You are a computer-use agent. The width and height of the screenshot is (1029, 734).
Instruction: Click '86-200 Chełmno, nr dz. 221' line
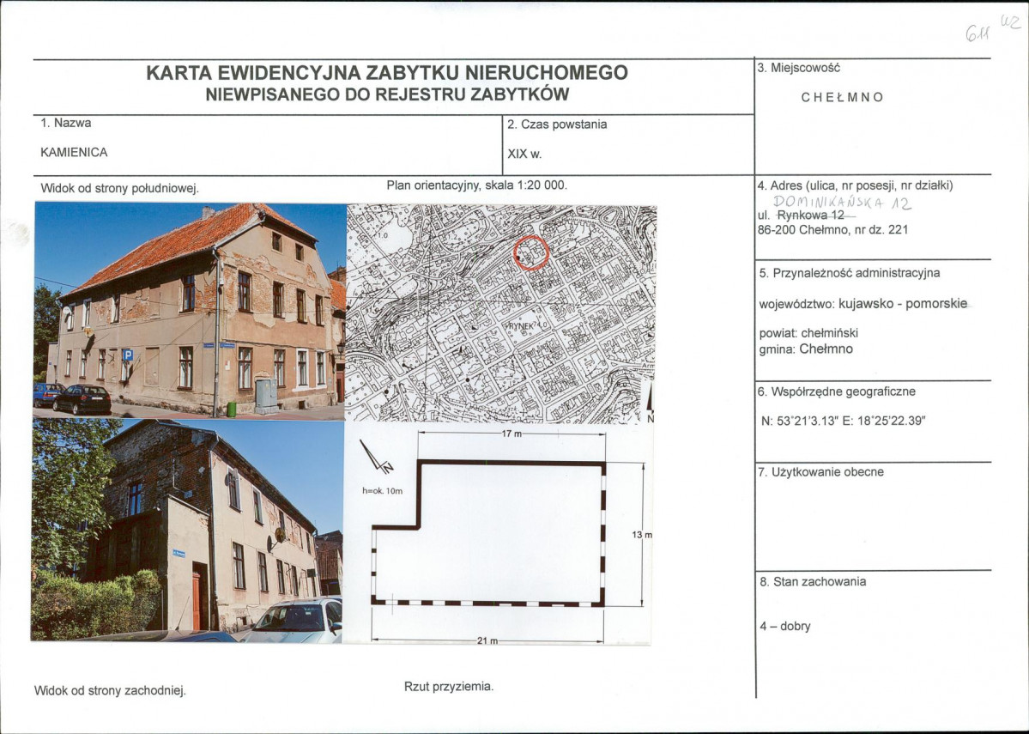(832, 230)
